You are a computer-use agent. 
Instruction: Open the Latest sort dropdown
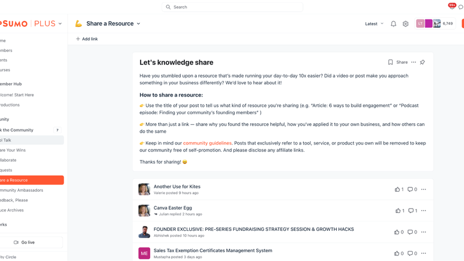pyautogui.click(x=374, y=23)
